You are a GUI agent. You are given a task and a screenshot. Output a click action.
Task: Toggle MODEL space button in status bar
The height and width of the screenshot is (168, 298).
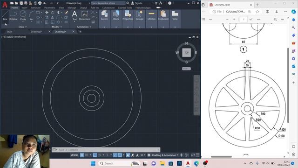pos(74,155)
